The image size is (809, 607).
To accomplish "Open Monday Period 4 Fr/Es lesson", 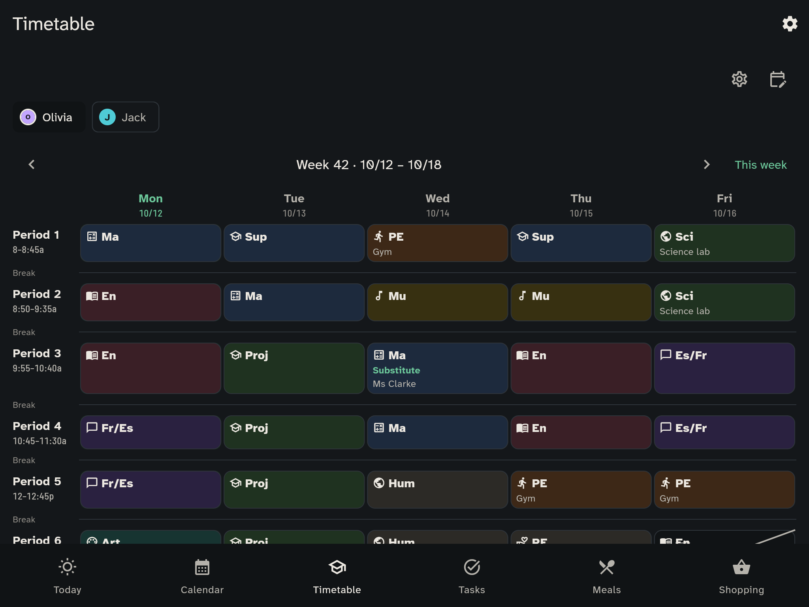I will [x=151, y=432].
